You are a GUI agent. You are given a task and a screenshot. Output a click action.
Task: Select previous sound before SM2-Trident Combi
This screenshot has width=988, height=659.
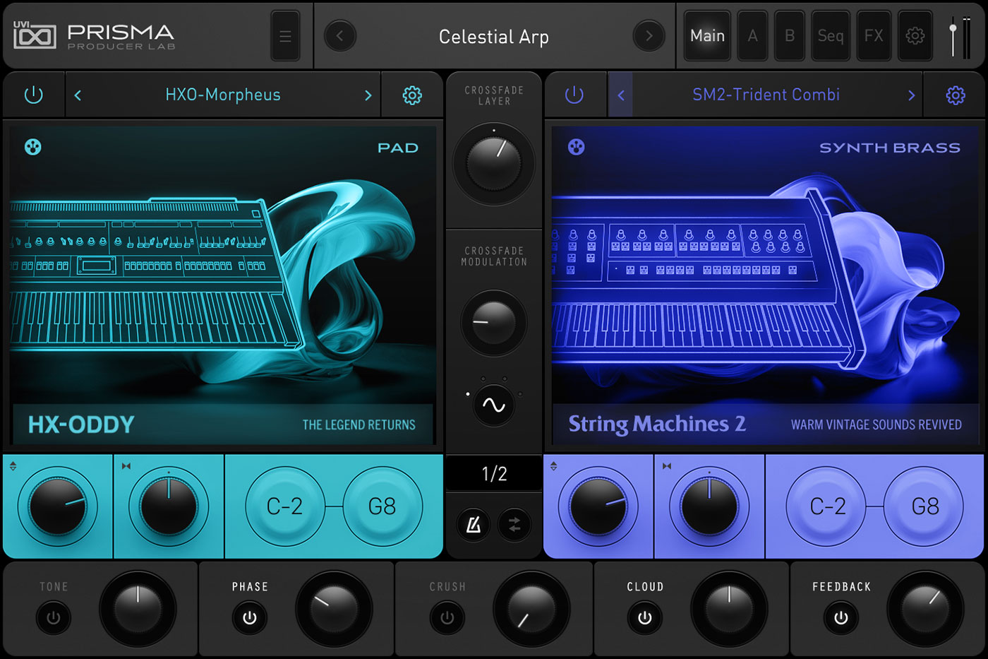coord(620,95)
